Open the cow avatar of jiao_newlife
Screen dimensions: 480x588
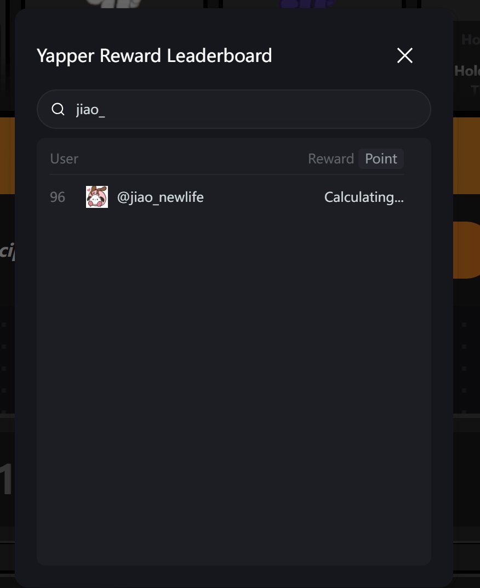[x=97, y=197]
